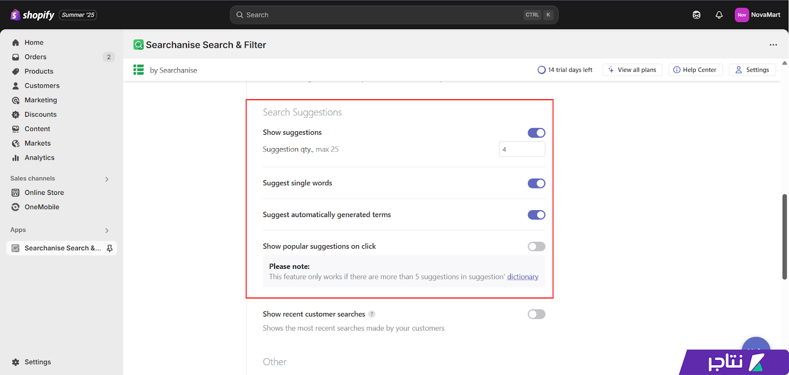This screenshot has width=789, height=375.
Task: Click the Analytics bar chart icon
Action: tap(16, 158)
